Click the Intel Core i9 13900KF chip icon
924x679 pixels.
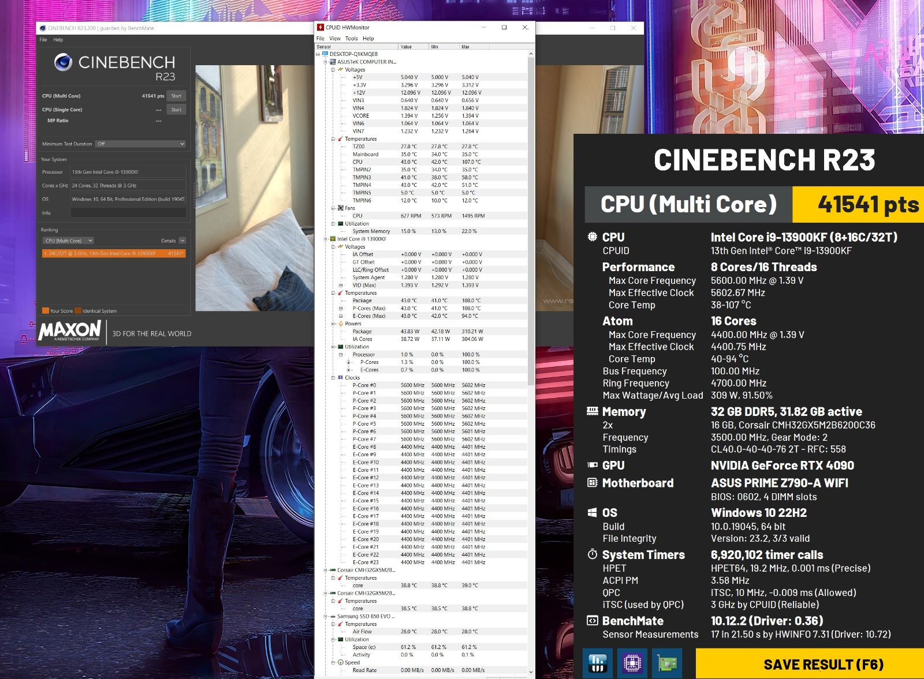coord(333,239)
